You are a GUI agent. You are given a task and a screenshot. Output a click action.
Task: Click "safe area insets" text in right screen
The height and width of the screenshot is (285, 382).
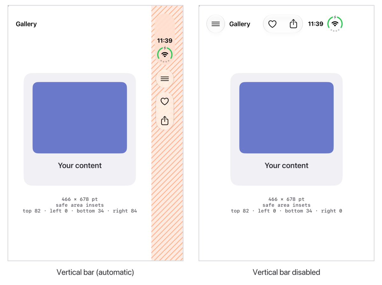286,205
